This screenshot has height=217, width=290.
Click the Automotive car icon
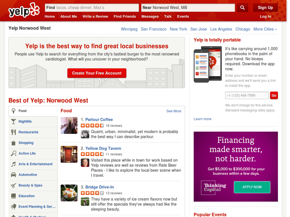[x=14, y=175]
